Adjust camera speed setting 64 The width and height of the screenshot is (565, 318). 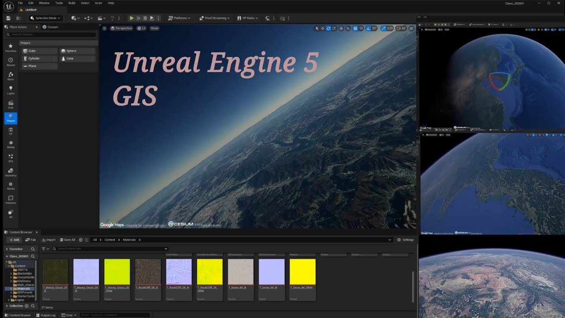pyautogui.click(x=401, y=28)
